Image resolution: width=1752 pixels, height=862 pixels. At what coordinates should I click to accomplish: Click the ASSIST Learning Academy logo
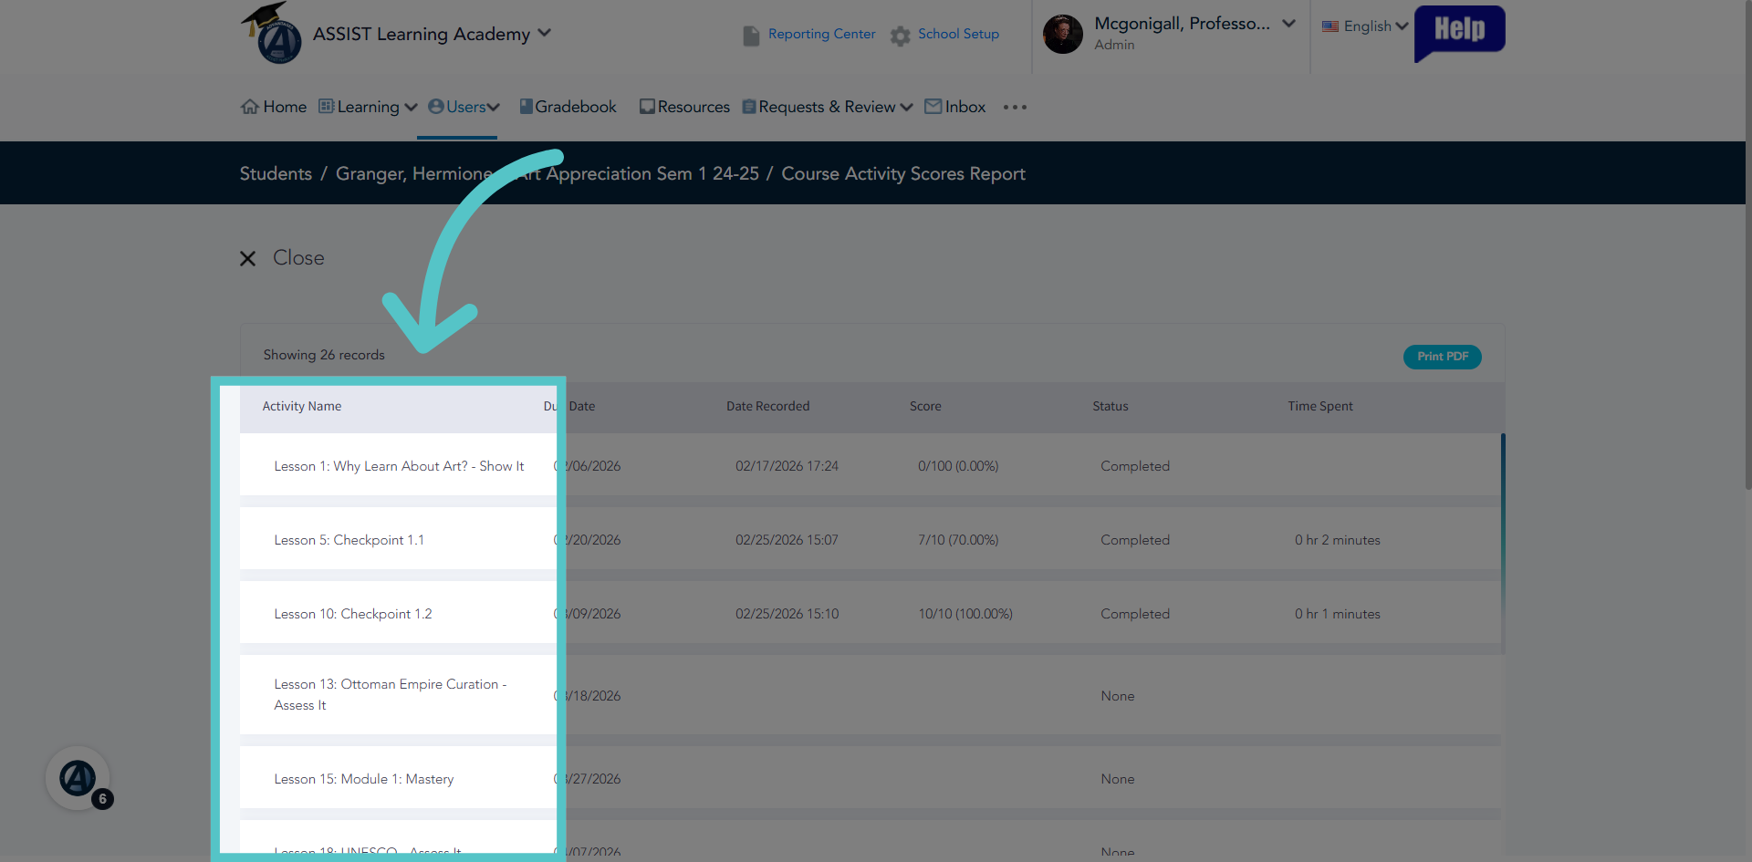(x=271, y=33)
